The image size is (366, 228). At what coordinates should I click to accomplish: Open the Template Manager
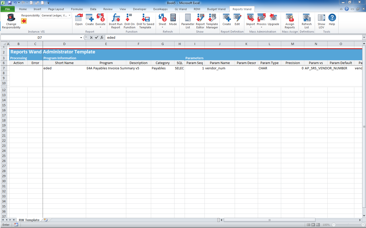pos(212,18)
